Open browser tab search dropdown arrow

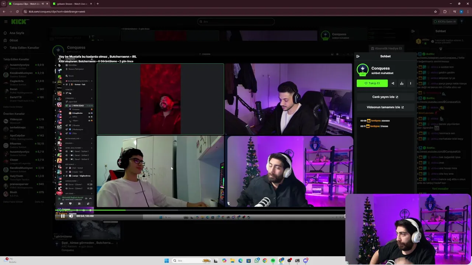[x=3, y=4]
